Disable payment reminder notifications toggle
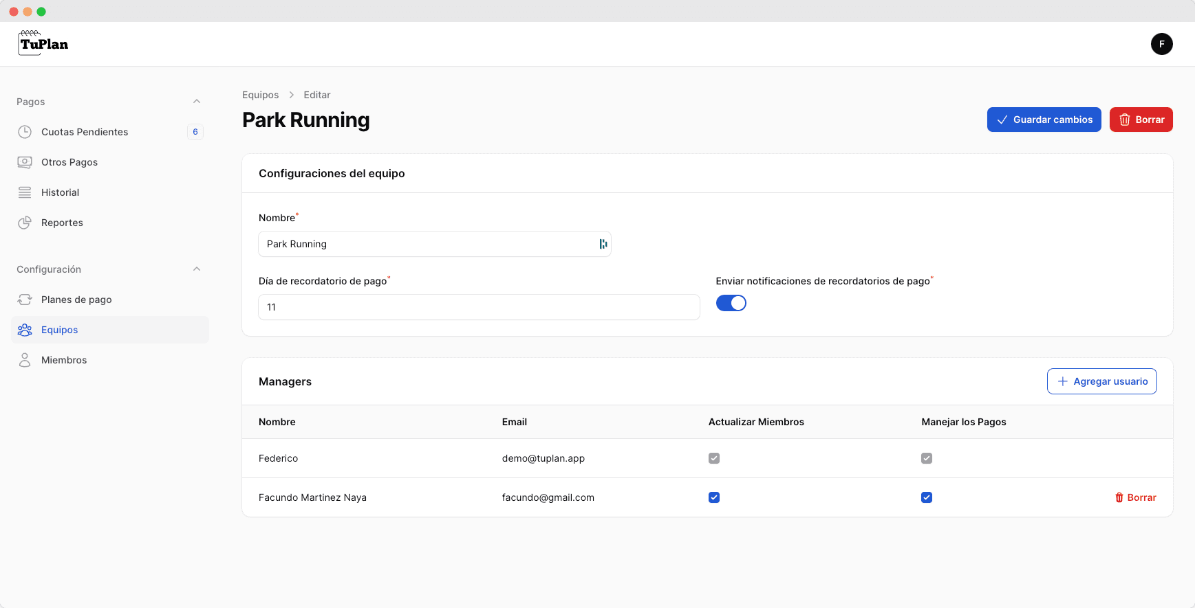Screen dimensions: 1195x608 (731, 303)
